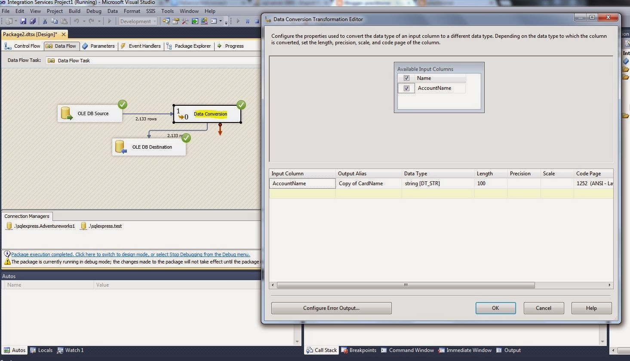Toggle the header Name checkbox in Available Input Columns
Screen dimensions: 630x361
[x=406, y=78]
